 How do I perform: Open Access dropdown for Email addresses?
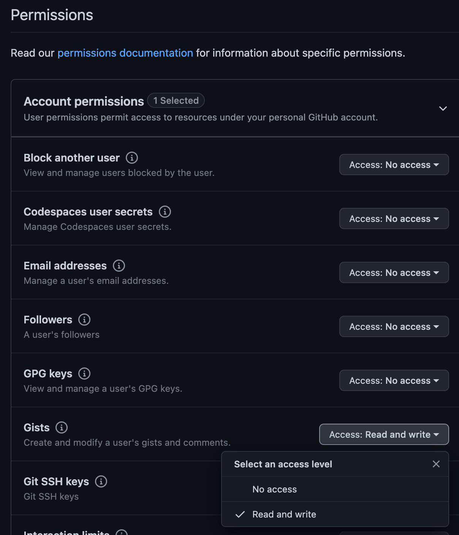pyautogui.click(x=393, y=272)
